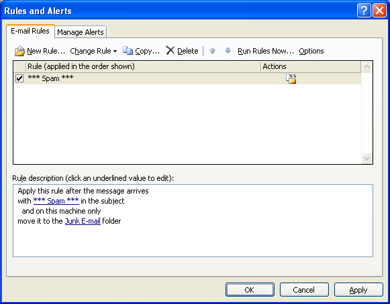Click the New Rule... label

pyautogui.click(x=46, y=51)
